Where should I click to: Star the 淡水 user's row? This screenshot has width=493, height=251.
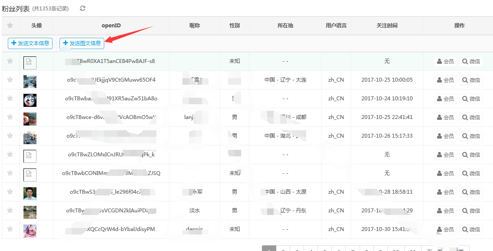10,210
